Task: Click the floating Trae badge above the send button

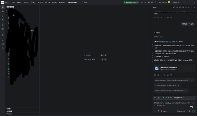Action: pos(191,107)
